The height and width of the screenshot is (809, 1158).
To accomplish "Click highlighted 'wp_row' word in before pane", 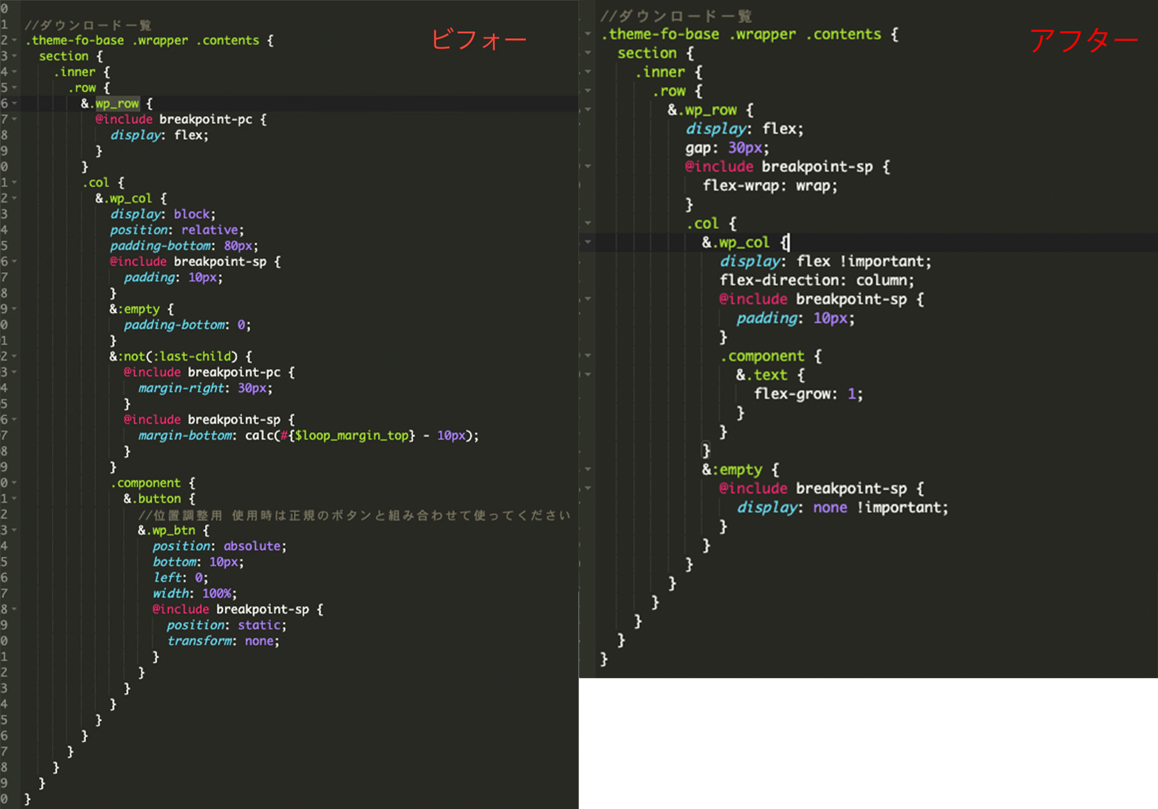I will pos(117,104).
